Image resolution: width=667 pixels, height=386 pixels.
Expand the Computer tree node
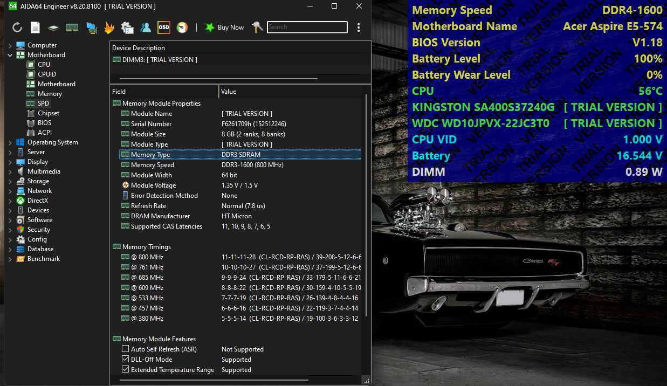(10, 45)
